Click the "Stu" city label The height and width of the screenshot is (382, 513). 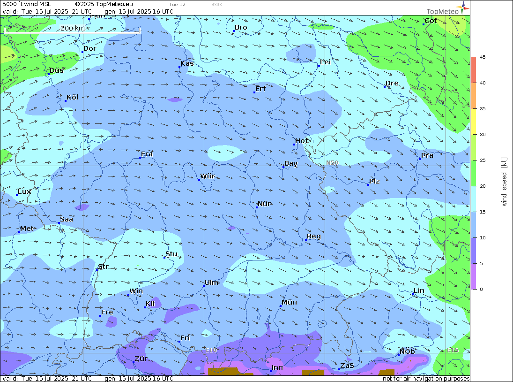point(171,254)
